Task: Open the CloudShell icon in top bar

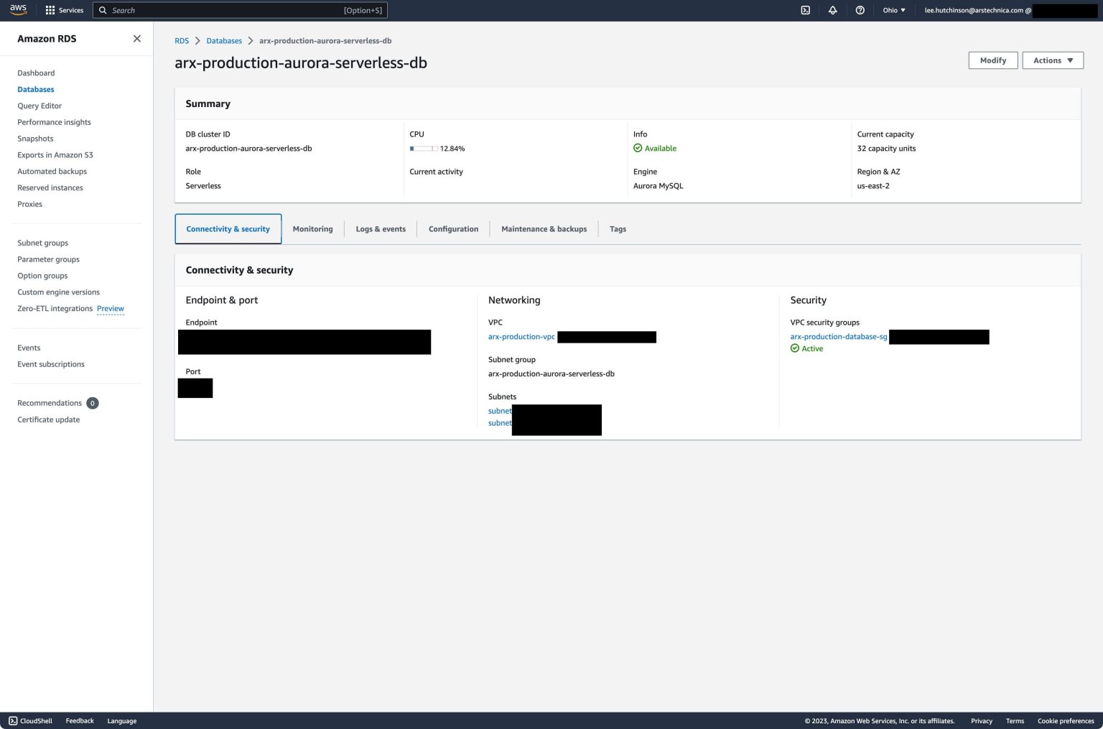Action: [806, 10]
